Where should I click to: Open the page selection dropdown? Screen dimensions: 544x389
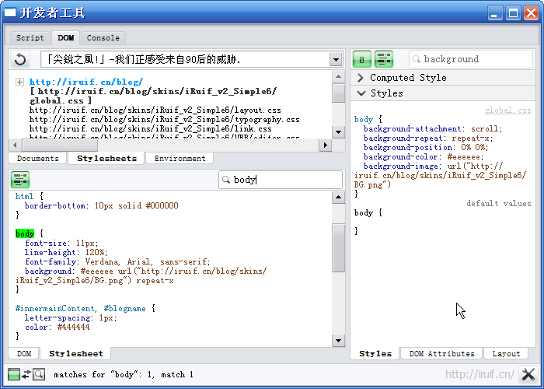335,59
